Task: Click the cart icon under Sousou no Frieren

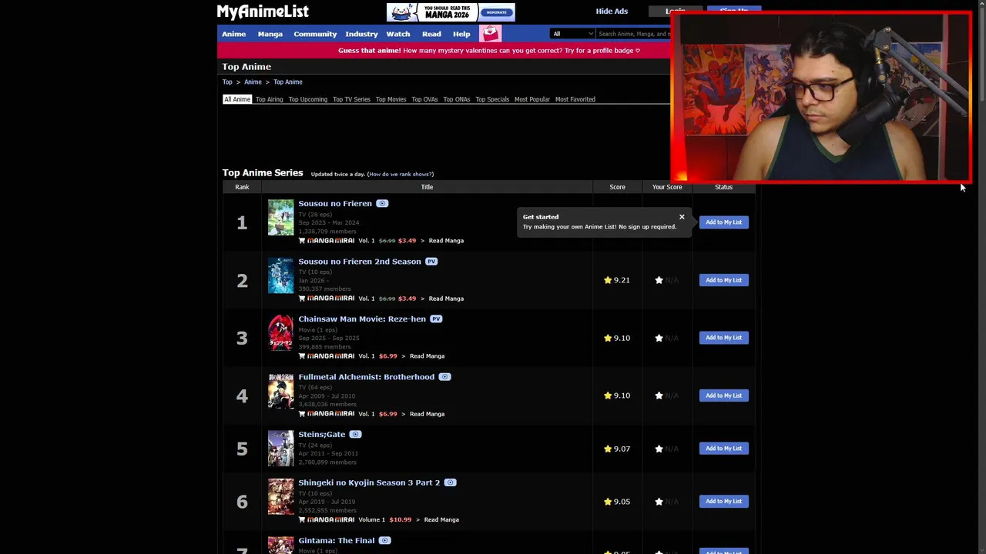Action: (x=302, y=241)
